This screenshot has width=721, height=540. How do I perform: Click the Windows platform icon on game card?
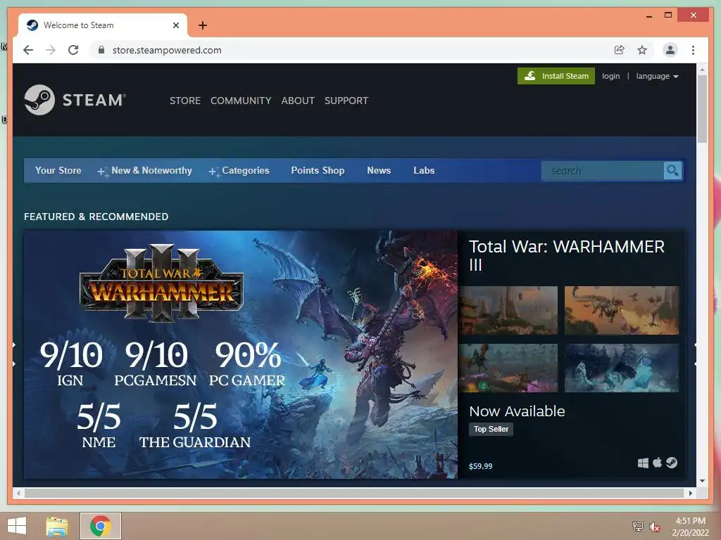point(643,463)
